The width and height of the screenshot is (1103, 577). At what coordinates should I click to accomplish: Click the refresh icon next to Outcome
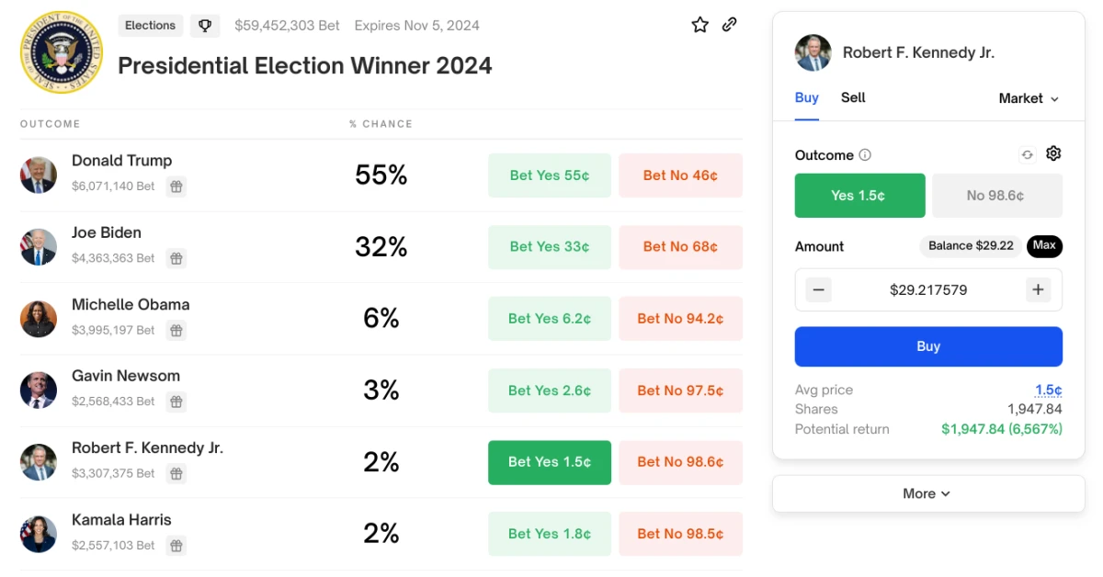pyautogui.click(x=1028, y=155)
